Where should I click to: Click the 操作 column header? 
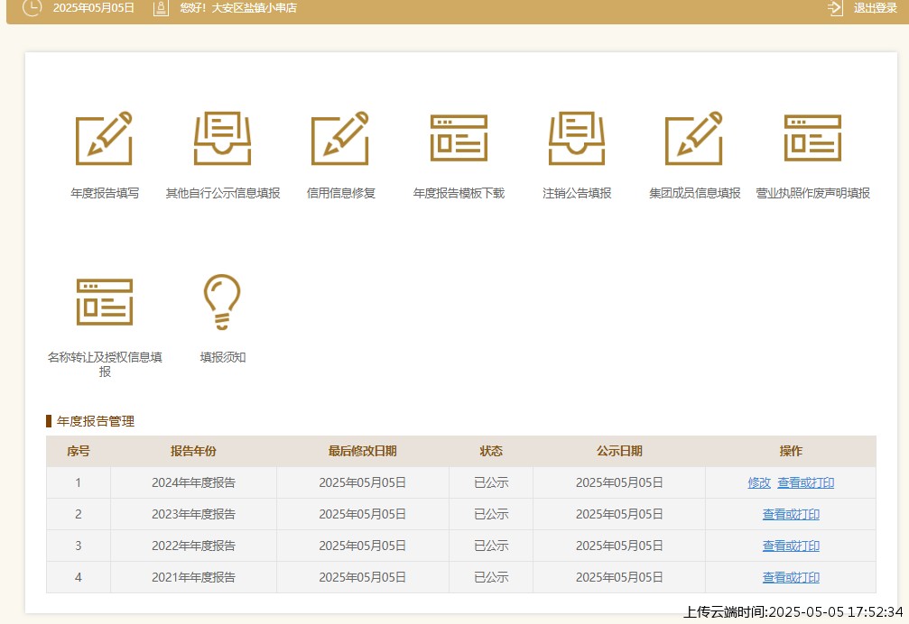(x=791, y=451)
